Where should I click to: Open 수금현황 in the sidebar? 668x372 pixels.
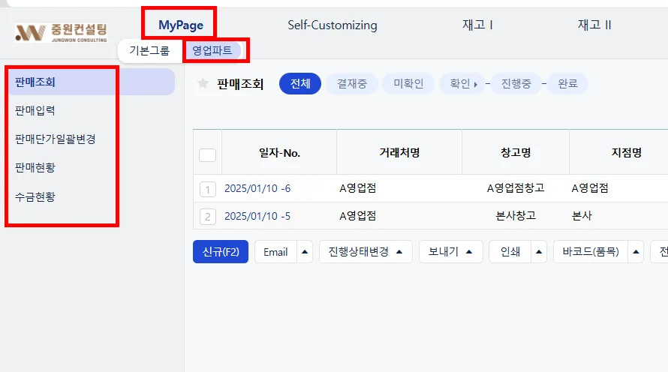click(x=35, y=196)
